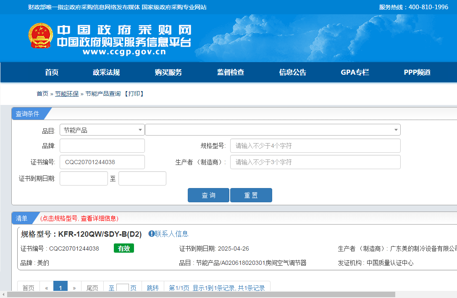Click the info icon beside 联系人信息
457x298 pixels.
click(151, 234)
